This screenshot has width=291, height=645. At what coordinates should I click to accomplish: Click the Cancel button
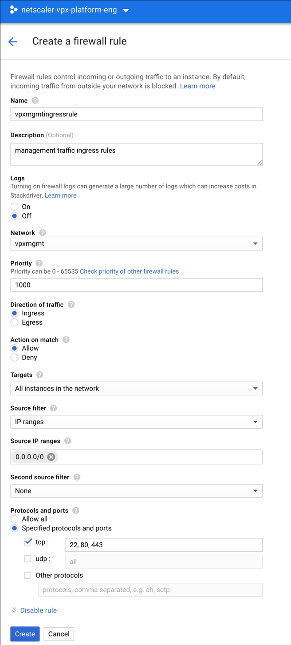pyautogui.click(x=59, y=634)
